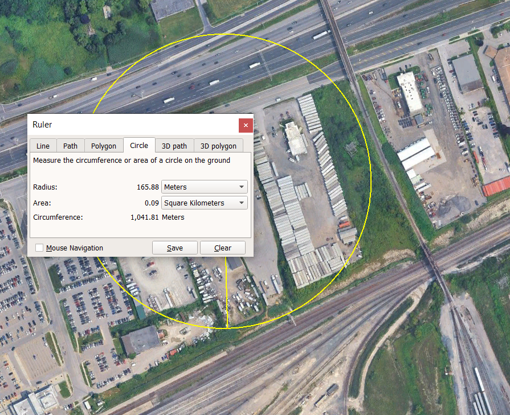Click the bottom endpoint of the yellow radius line

(x=227, y=328)
